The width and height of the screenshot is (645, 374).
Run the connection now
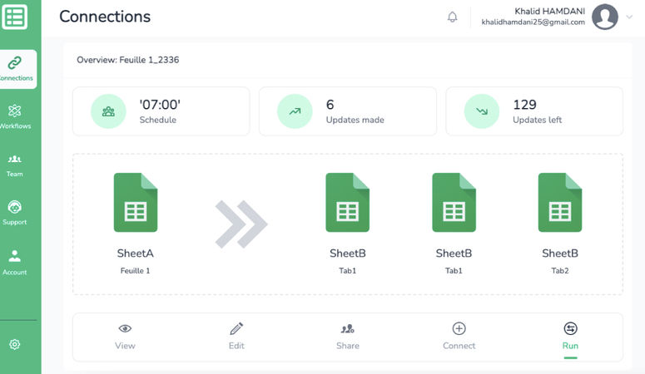click(570, 336)
